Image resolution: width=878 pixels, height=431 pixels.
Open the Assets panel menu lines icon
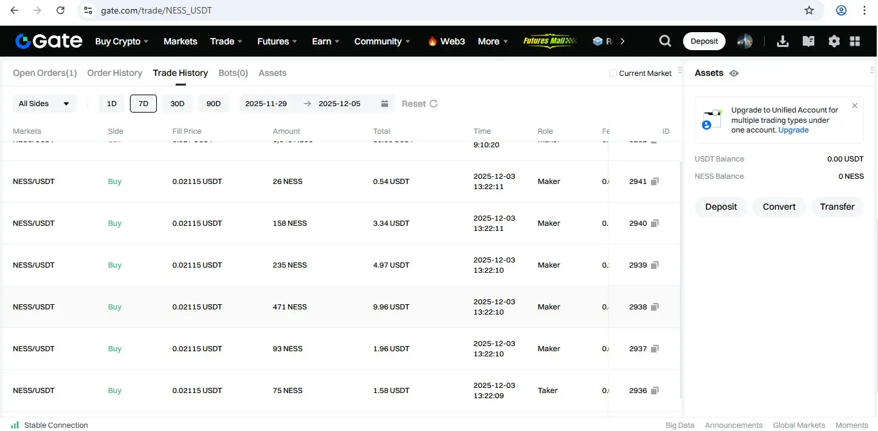[872, 70]
